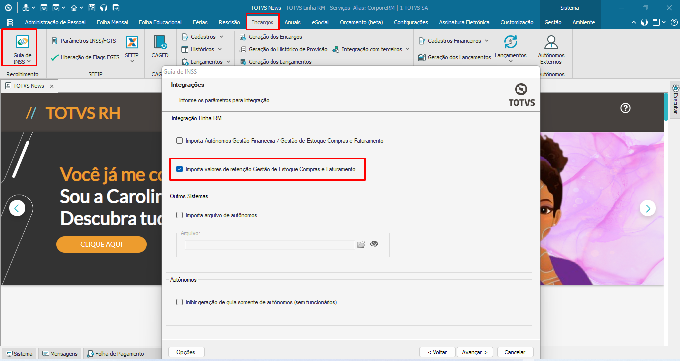Open the main application menu icon
Screen dimensions: 680x361
point(10,22)
